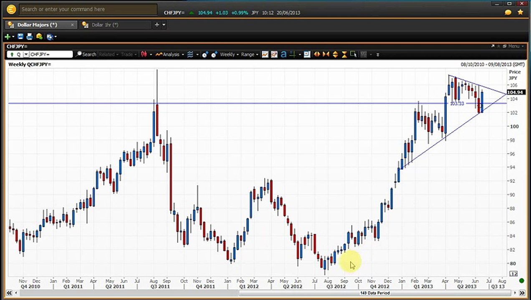Click the blue wave lines icon
The height and width of the screenshot is (300, 531).
pyautogui.click(x=190, y=54)
